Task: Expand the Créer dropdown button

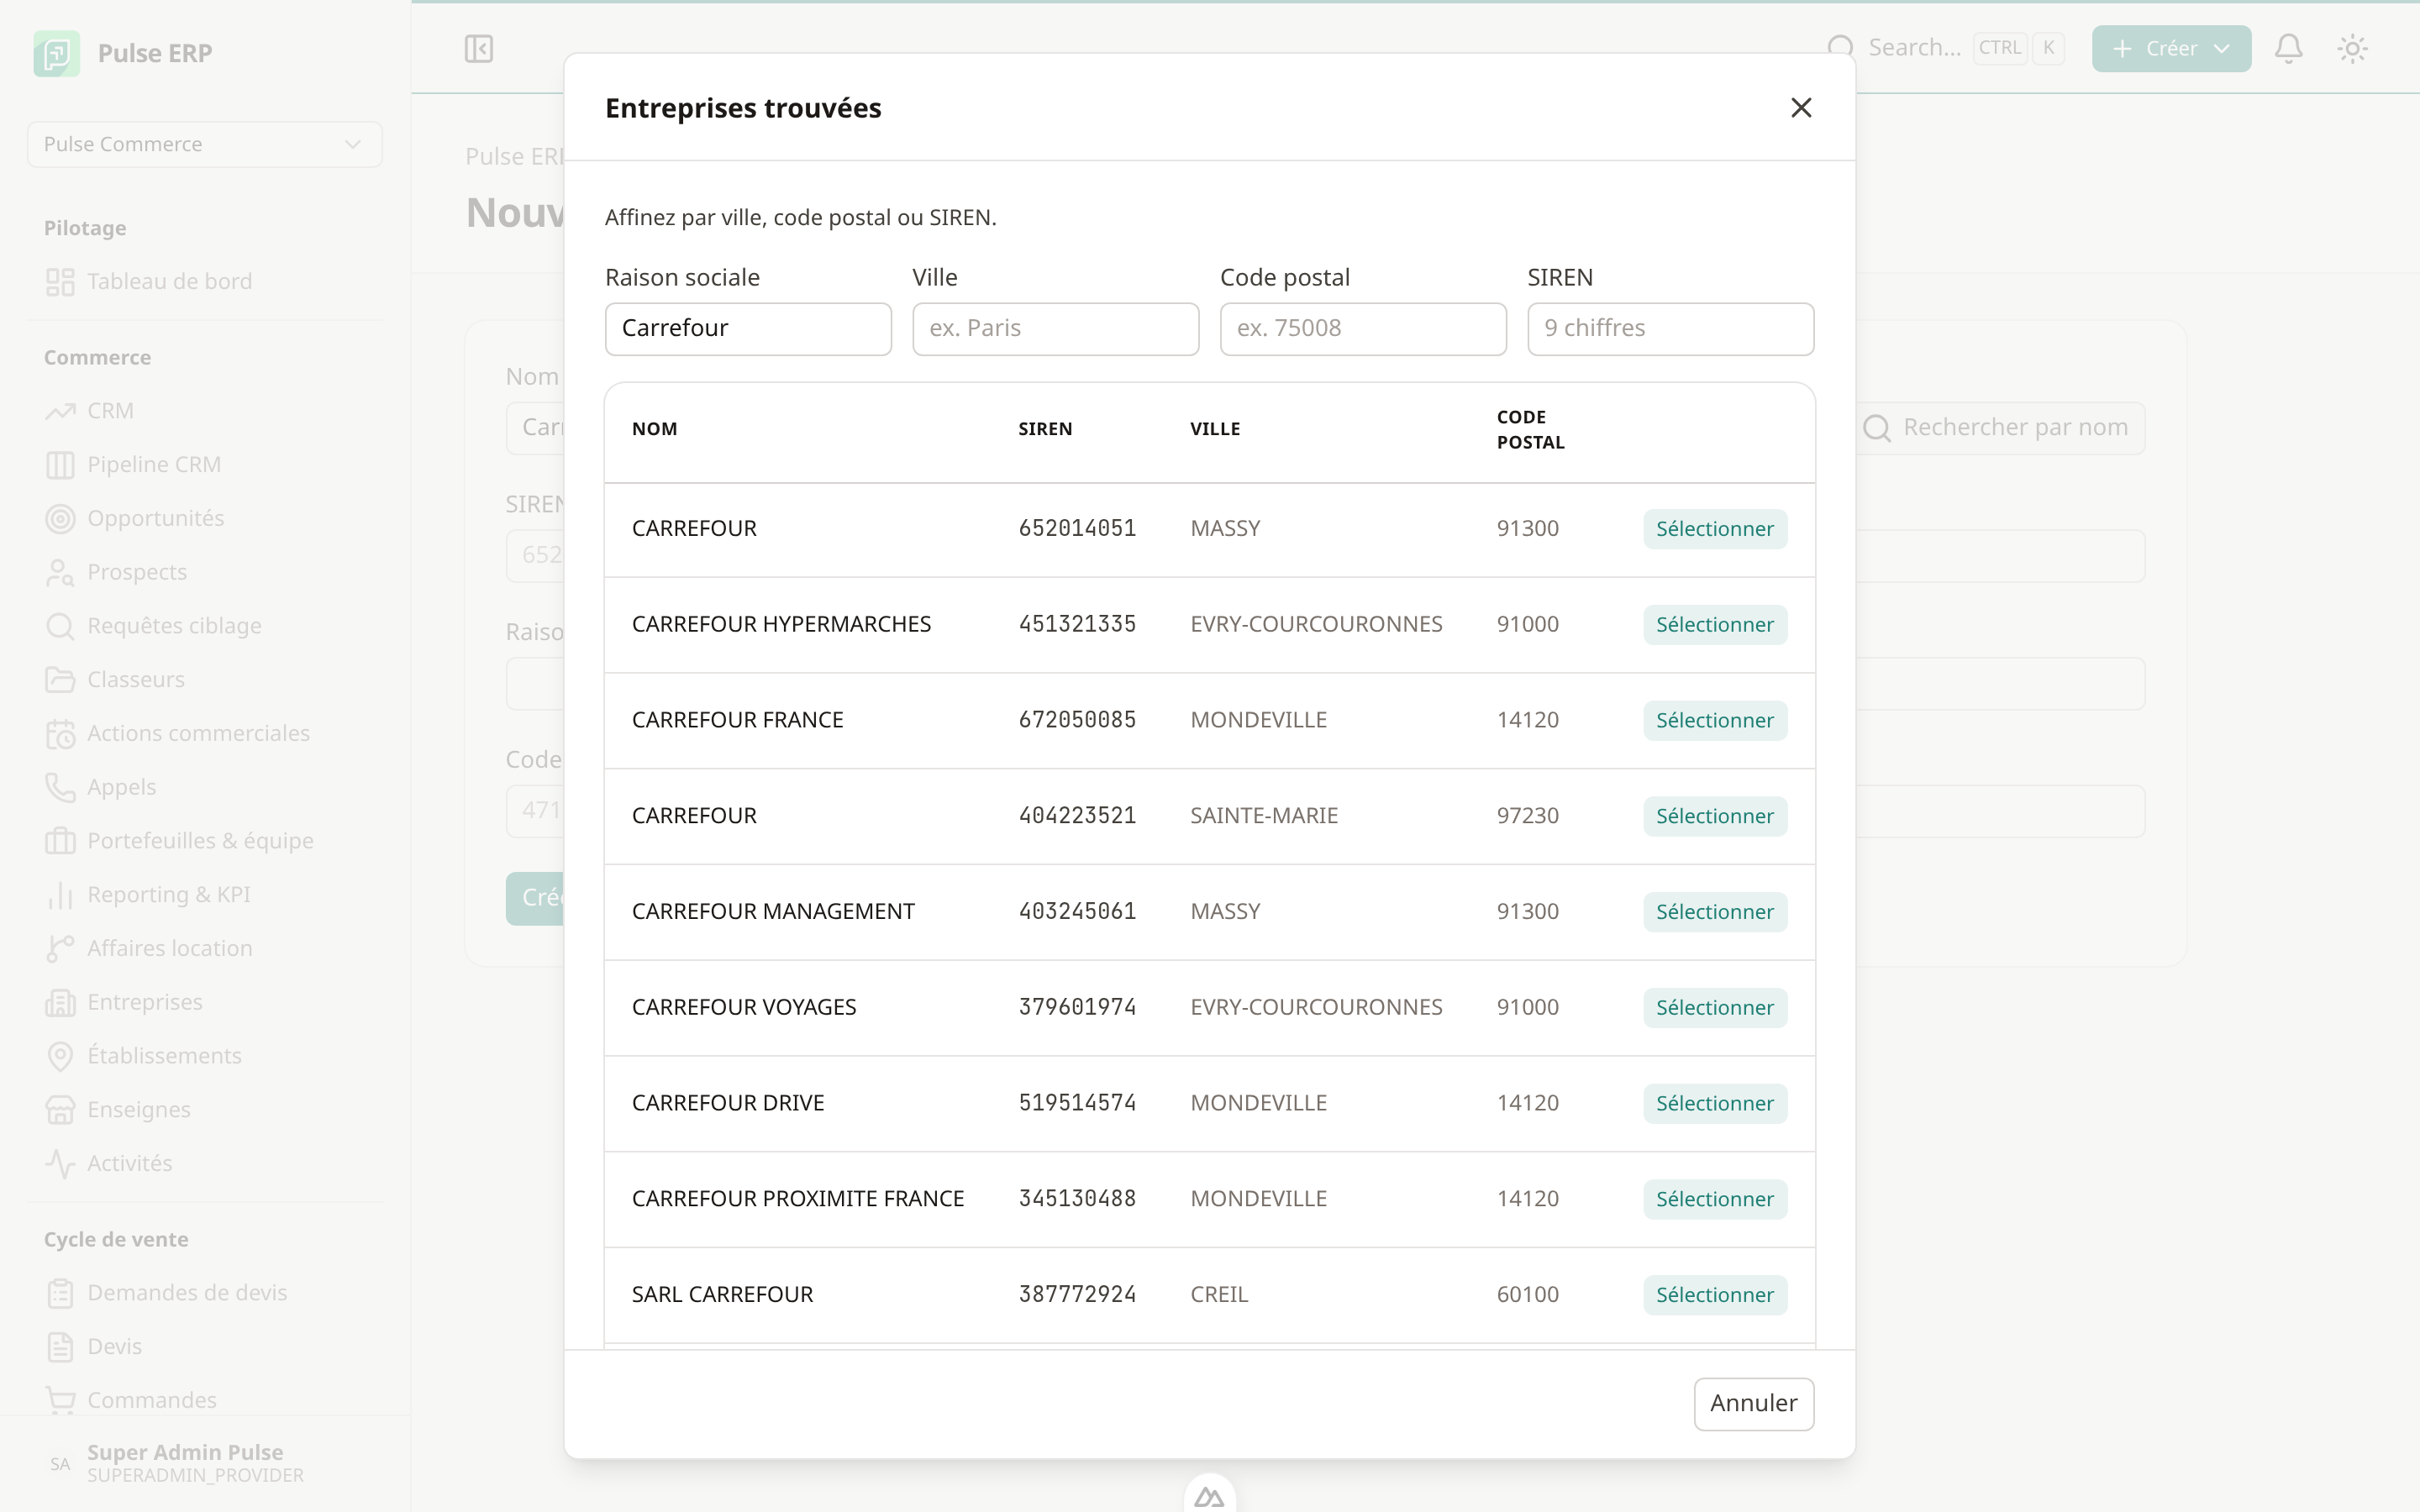Action: [x=2171, y=49]
